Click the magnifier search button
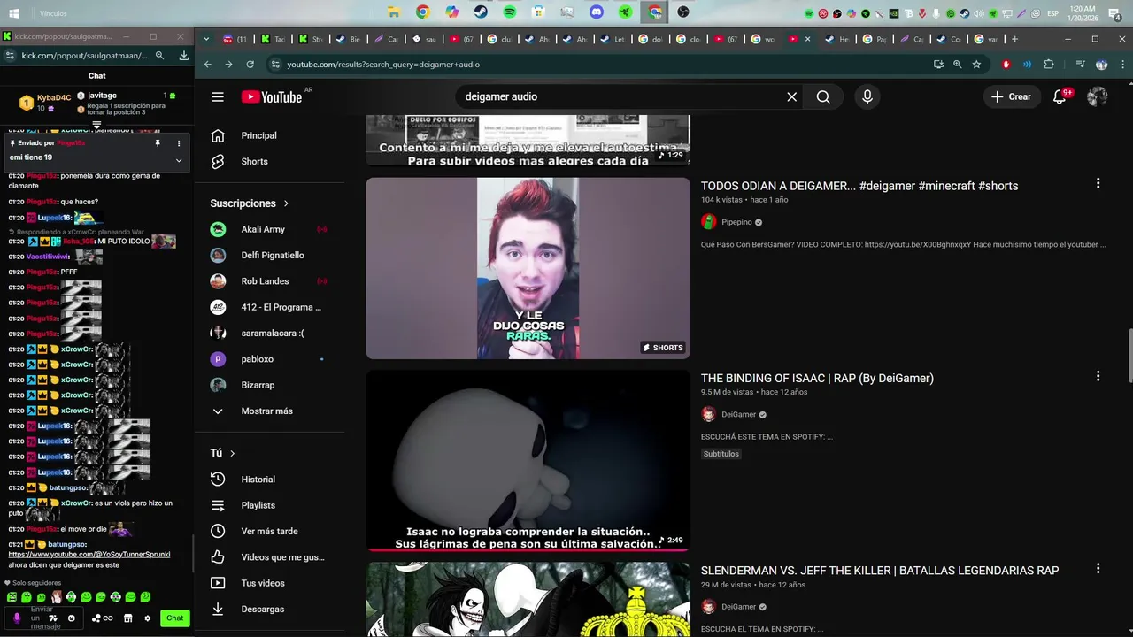 tap(823, 96)
